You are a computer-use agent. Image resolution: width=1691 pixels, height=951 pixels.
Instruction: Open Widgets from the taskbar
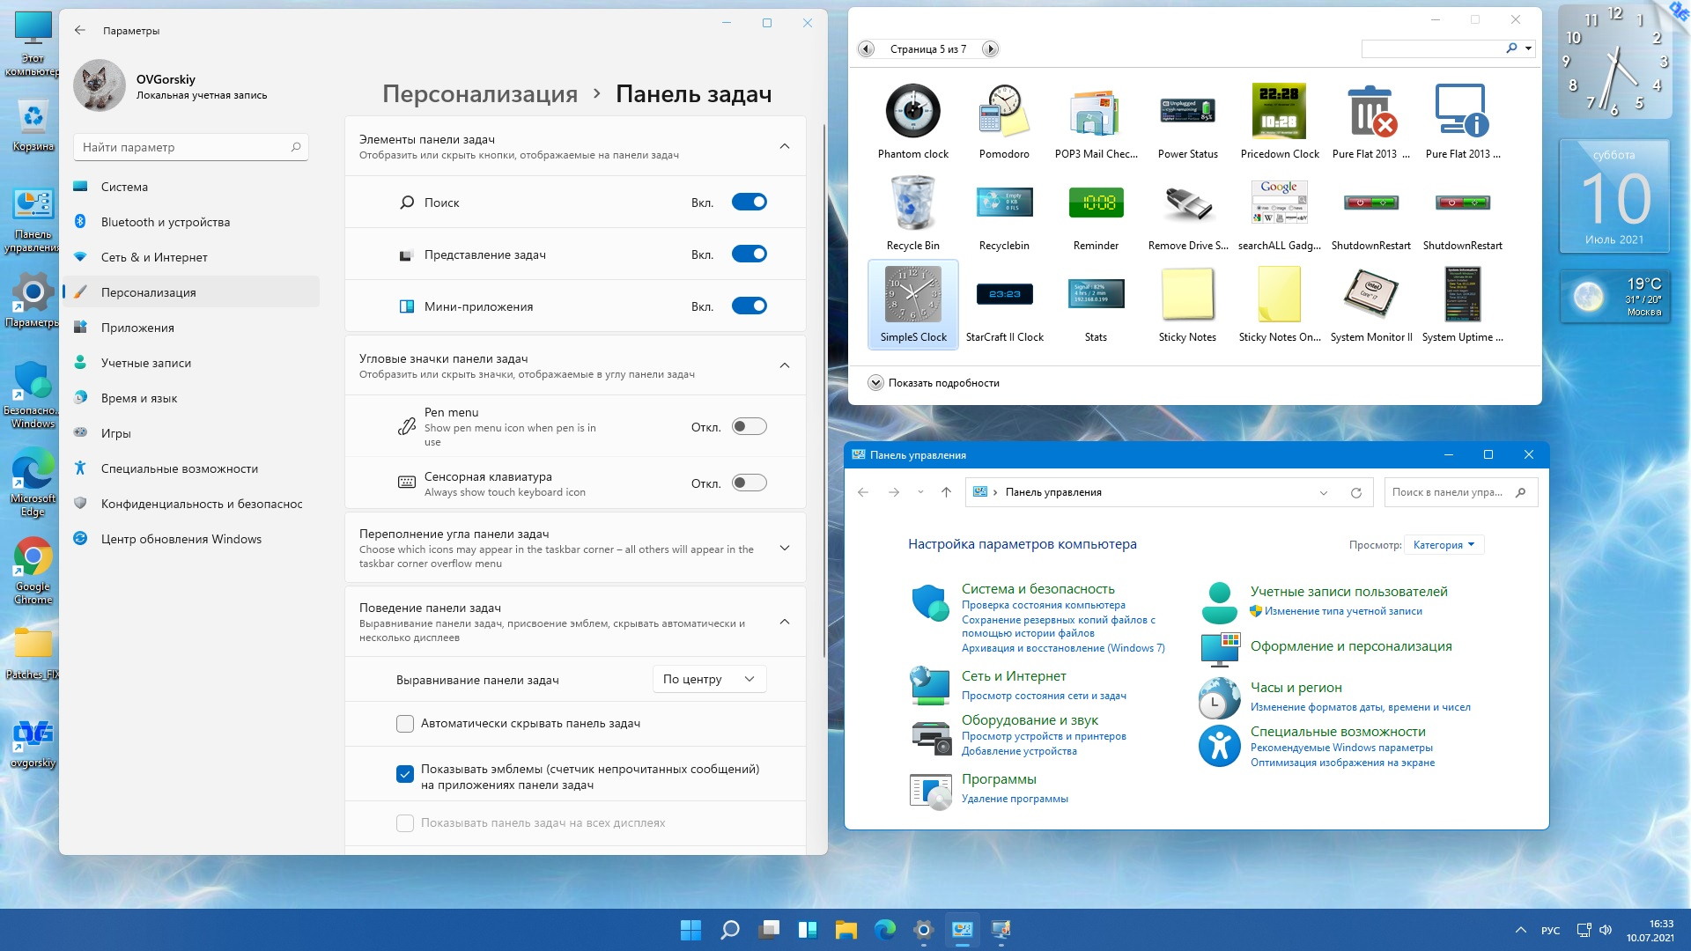(x=807, y=930)
